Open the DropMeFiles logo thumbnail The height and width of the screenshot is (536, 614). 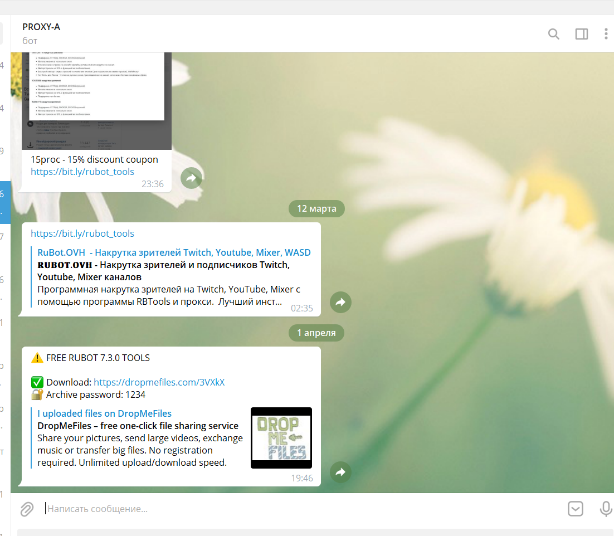pos(281,438)
